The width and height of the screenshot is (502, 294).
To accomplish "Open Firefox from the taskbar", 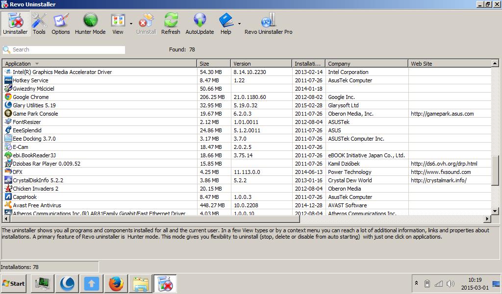I will pos(116,283).
